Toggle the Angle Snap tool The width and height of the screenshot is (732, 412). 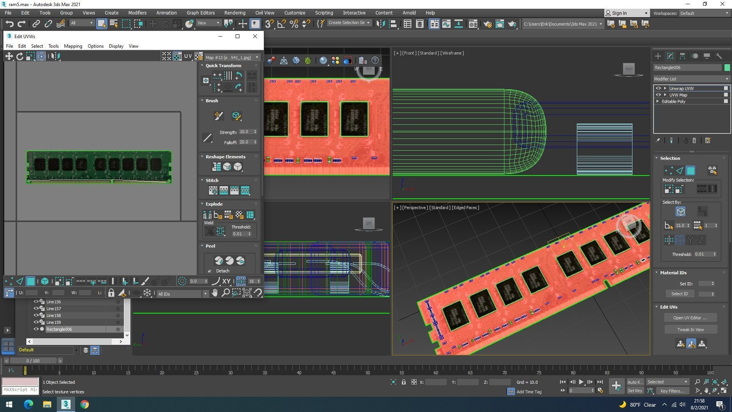pos(281,24)
